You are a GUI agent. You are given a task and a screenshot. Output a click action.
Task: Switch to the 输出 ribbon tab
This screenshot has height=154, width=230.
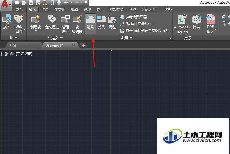[100, 10]
